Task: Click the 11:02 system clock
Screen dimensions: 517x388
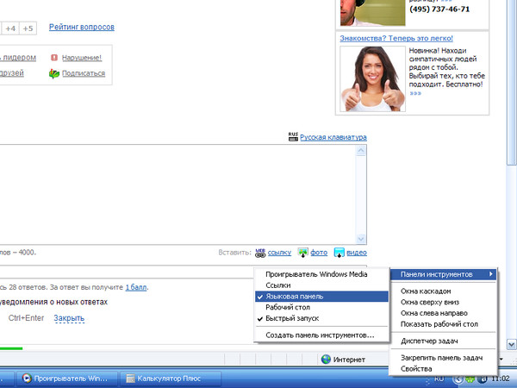Action: pyautogui.click(x=500, y=379)
